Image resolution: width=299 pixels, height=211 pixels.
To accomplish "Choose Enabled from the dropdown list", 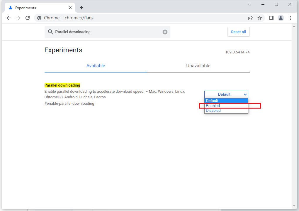I will pos(226,106).
